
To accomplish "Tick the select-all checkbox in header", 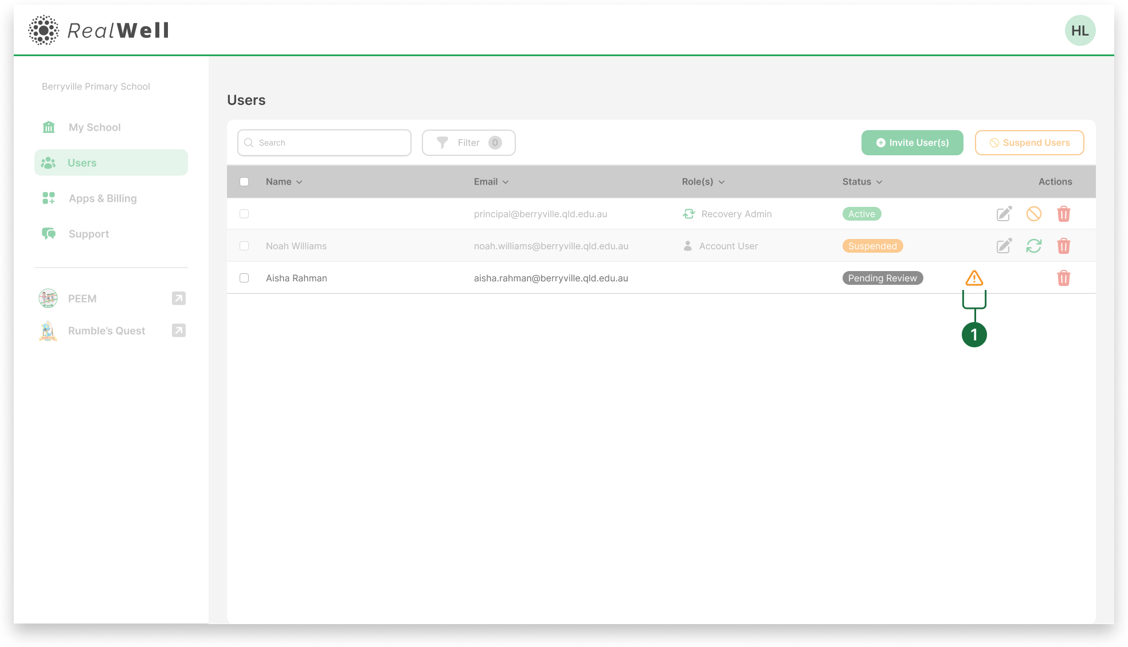I will (244, 182).
